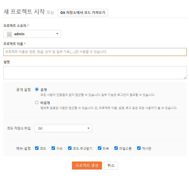Screen dimensions: 189x176
Task: Uncheck the 코드 menu checkbox
Action: tap(37, 148)
